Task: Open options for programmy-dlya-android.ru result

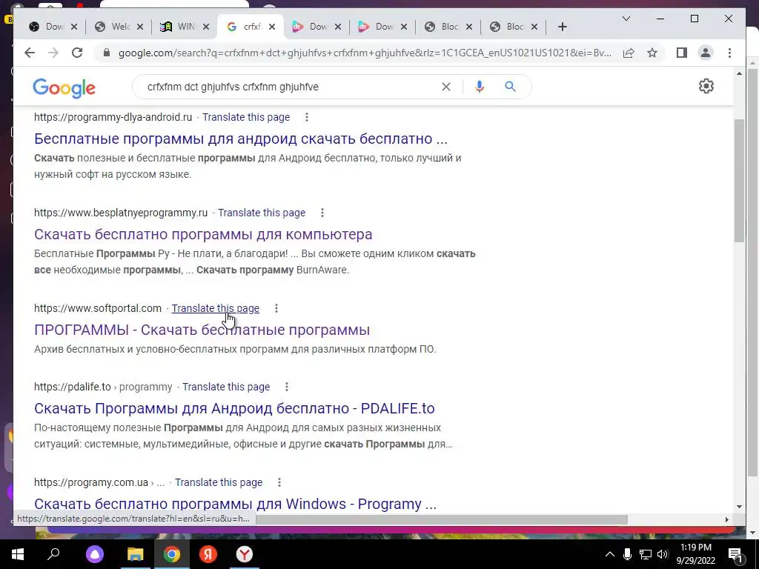Action: pos(306,117)
